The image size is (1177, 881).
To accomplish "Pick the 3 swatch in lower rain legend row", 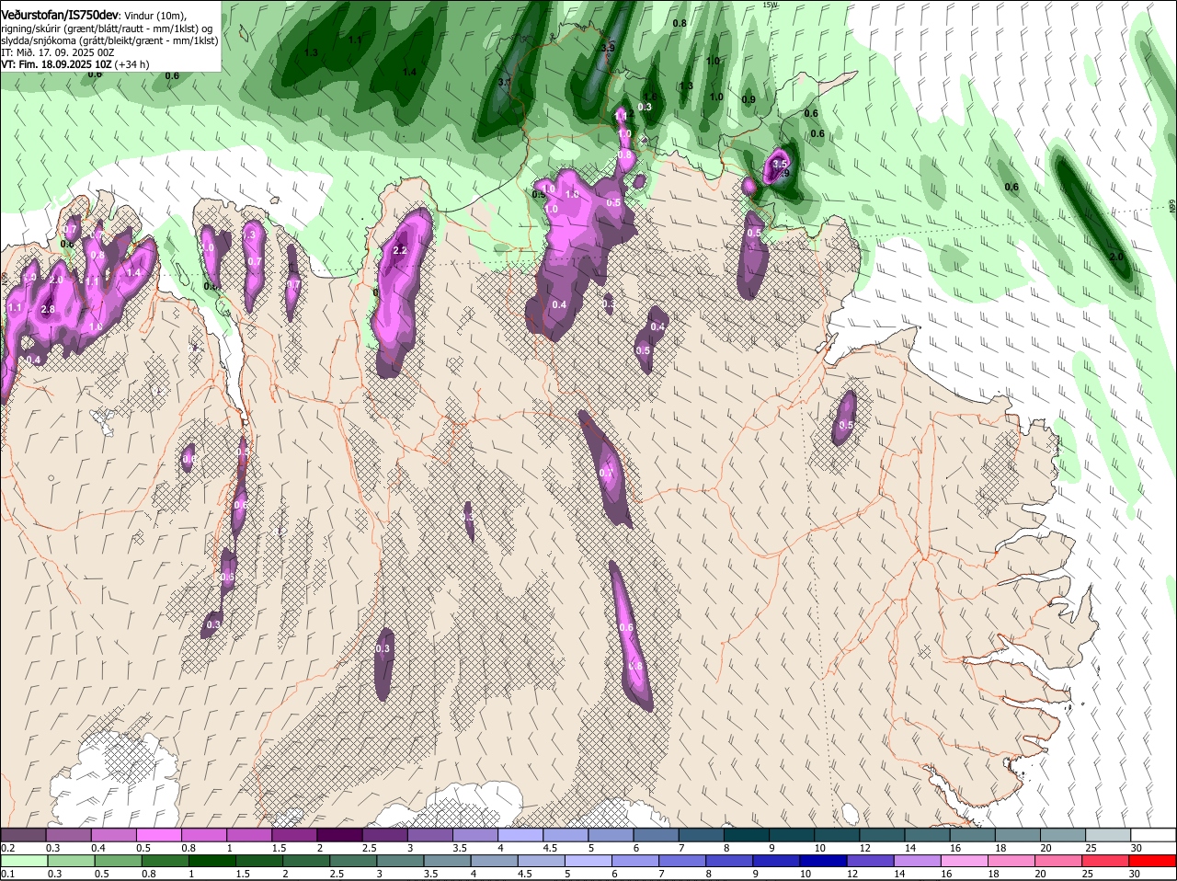I will (401, 861).
